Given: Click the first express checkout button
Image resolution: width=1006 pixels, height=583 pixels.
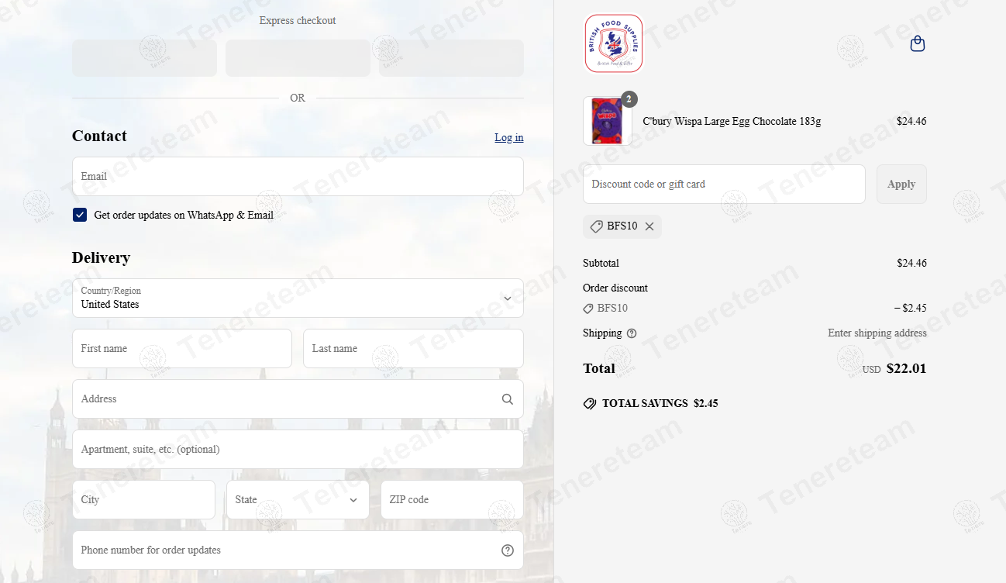Looking at the screenshot, I should [x=144, y=58].
